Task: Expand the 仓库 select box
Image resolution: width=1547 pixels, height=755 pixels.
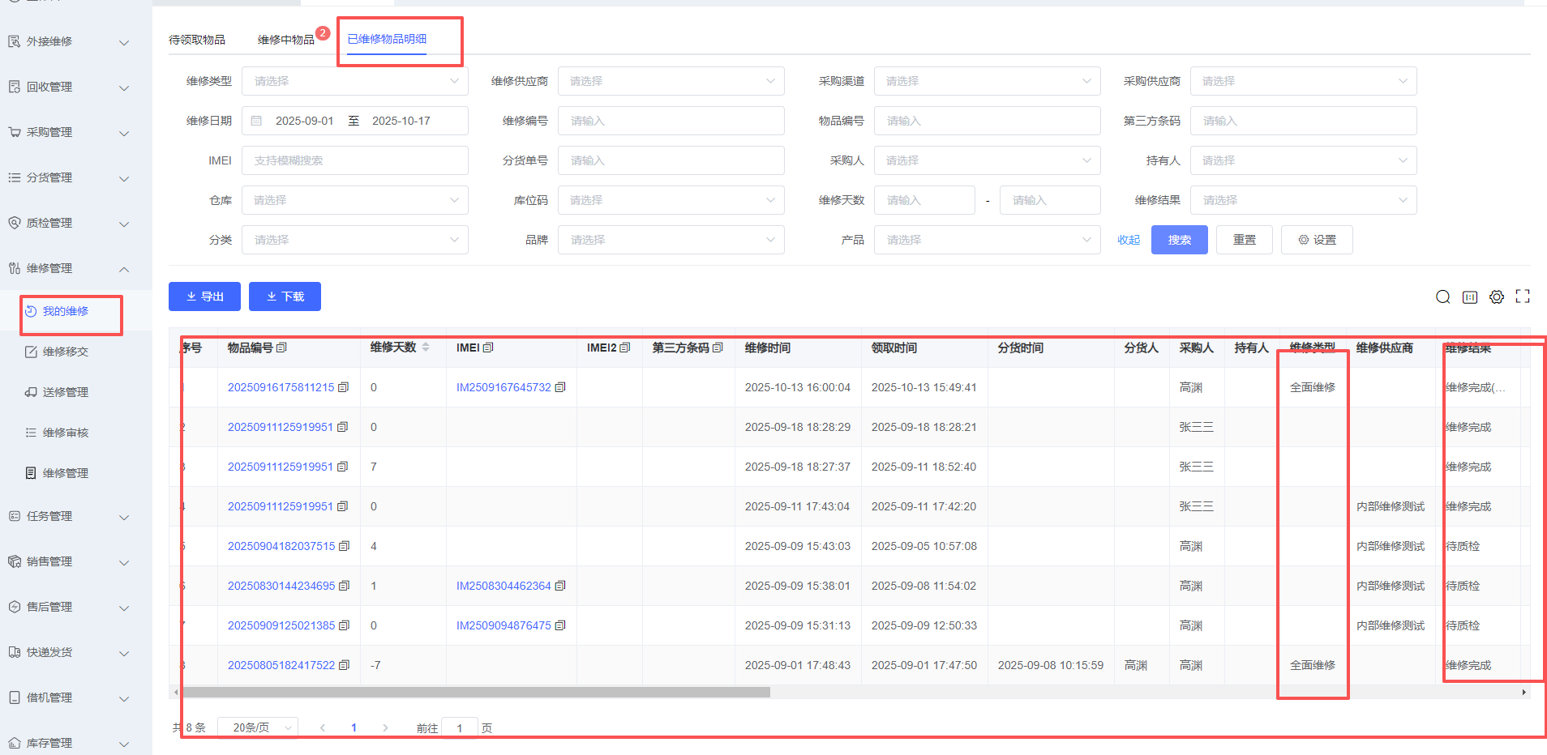Action: tap(354, 200)
